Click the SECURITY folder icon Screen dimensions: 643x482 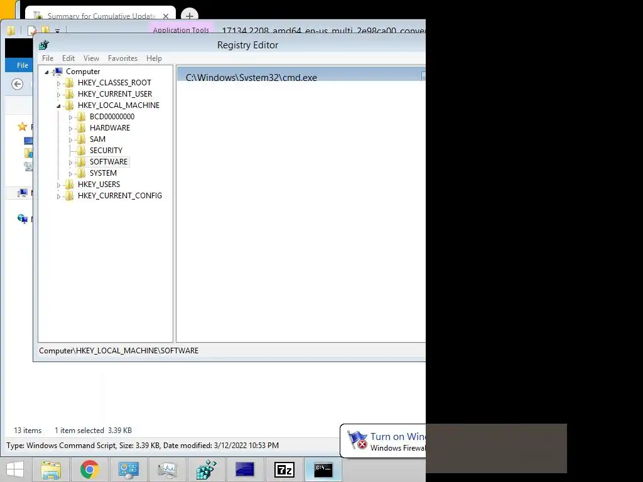pos(82,151)
